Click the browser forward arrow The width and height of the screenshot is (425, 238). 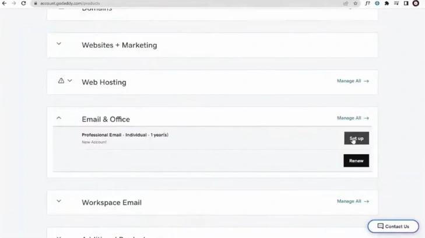14,3
